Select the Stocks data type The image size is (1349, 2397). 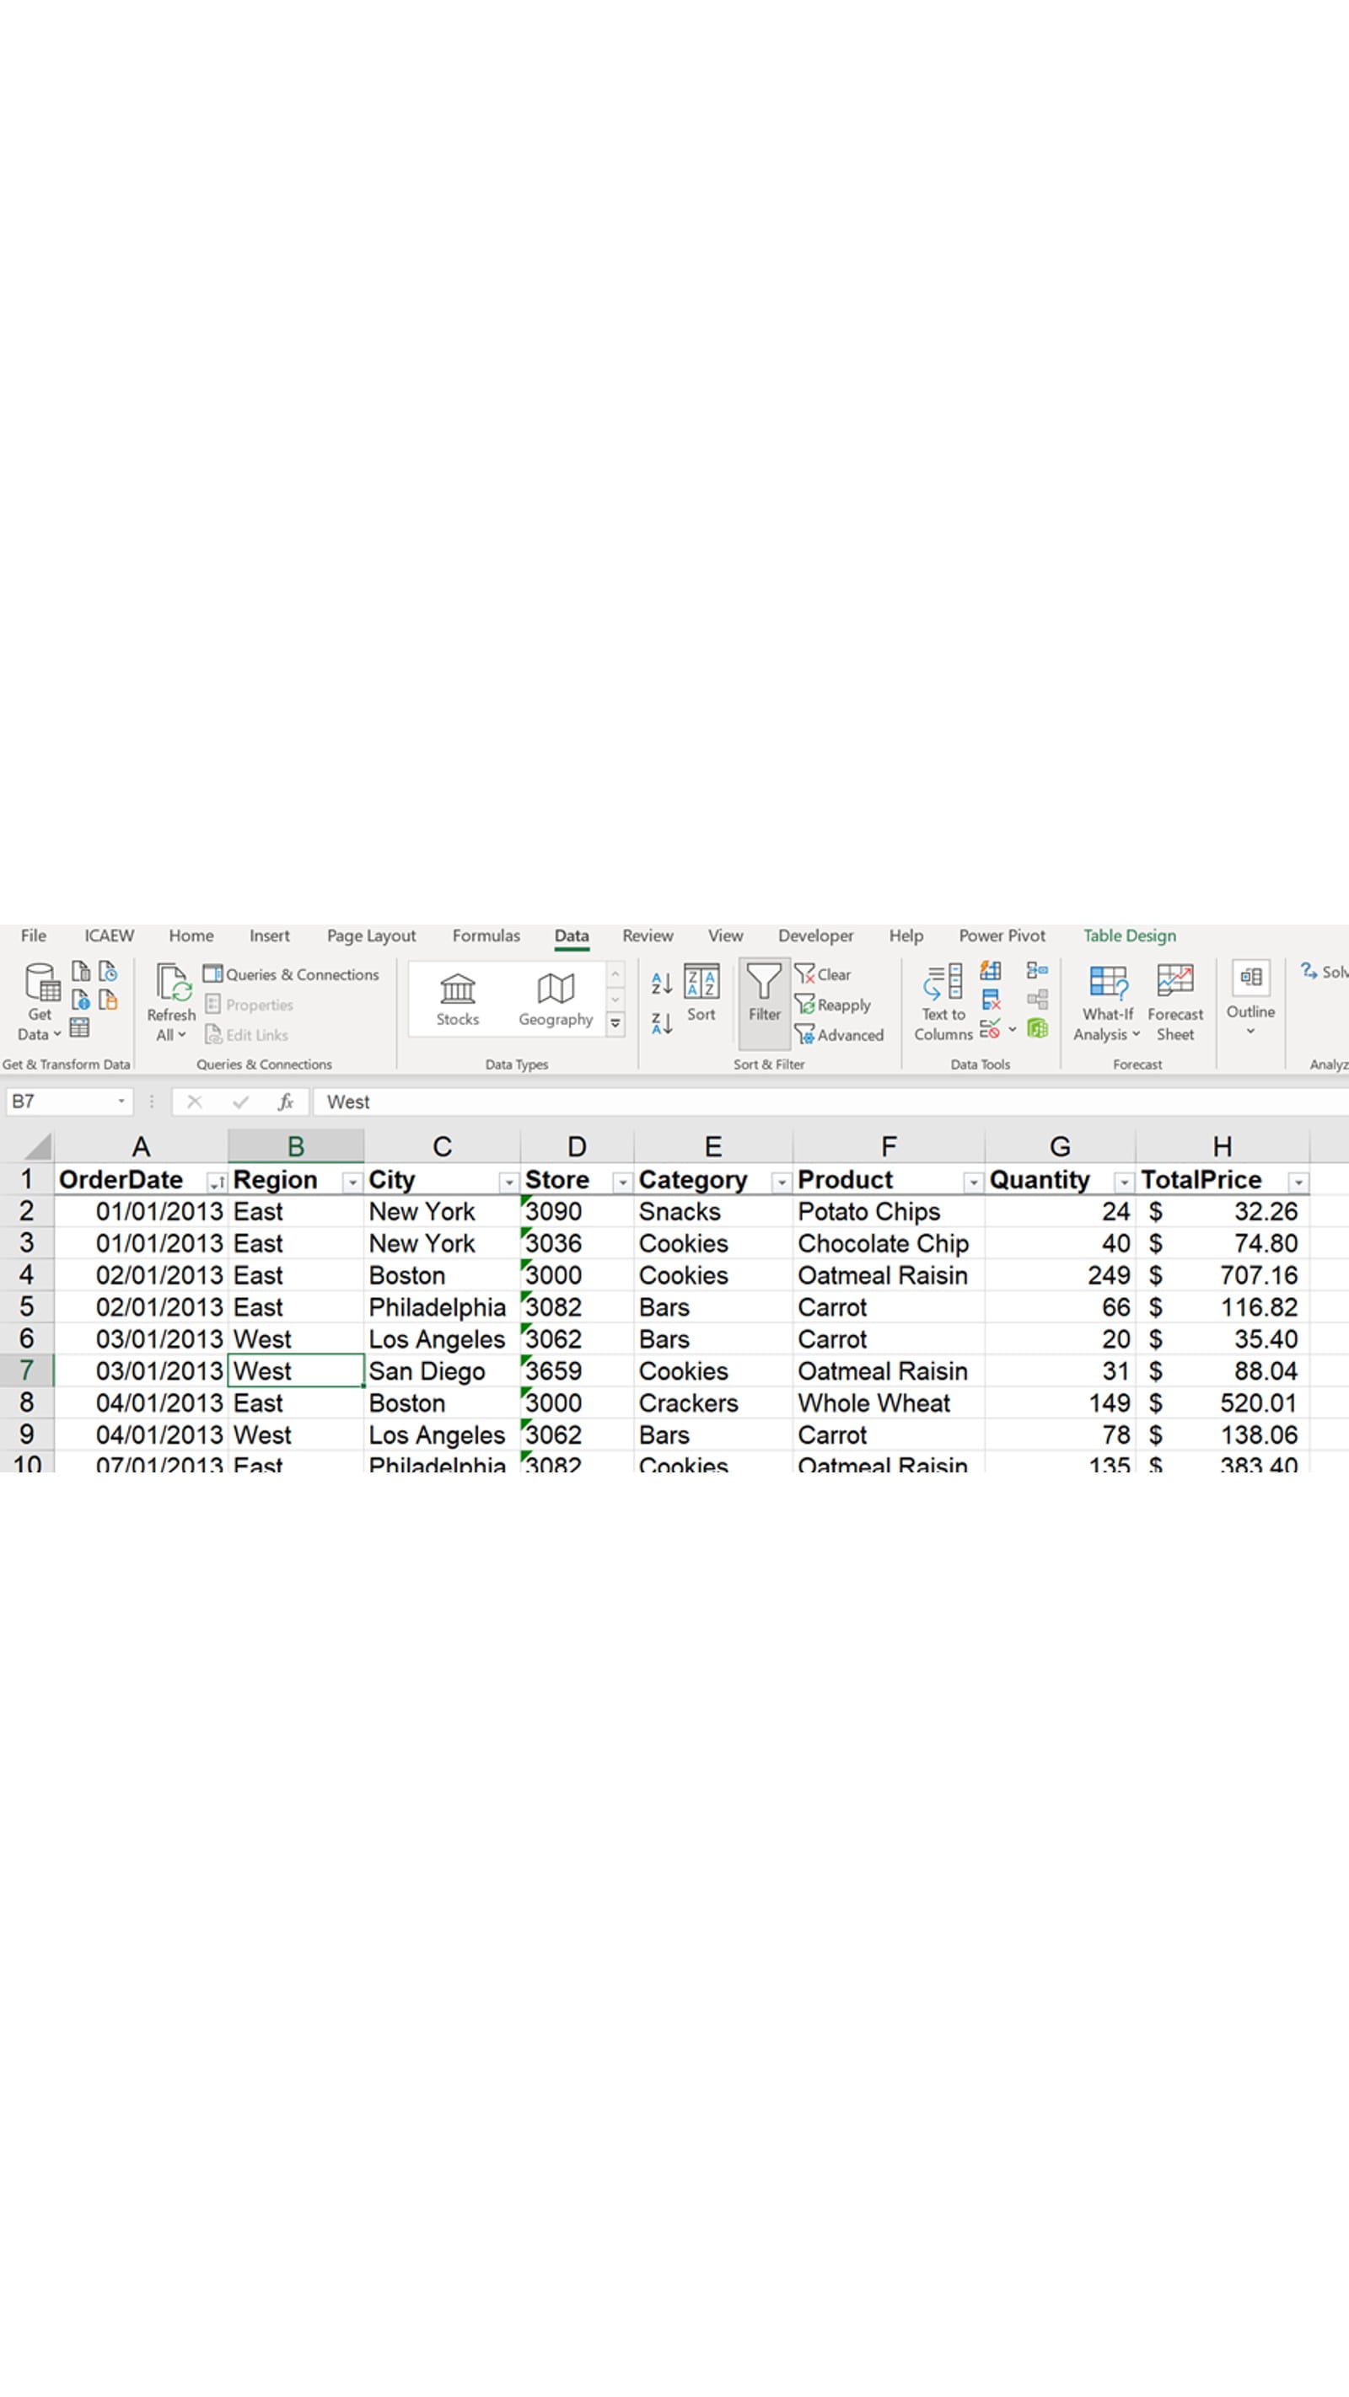(457, 993)
